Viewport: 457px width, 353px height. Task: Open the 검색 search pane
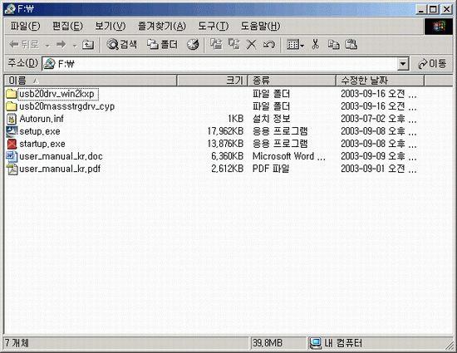click(x=121, y=44)
